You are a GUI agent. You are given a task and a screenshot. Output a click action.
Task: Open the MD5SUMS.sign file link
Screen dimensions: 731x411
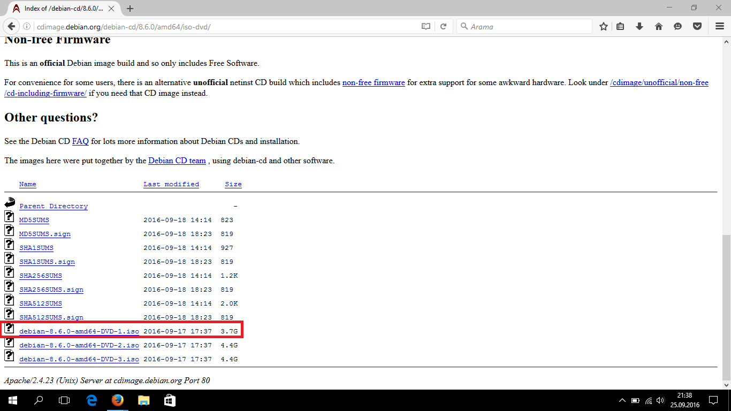tap(45, 234)
